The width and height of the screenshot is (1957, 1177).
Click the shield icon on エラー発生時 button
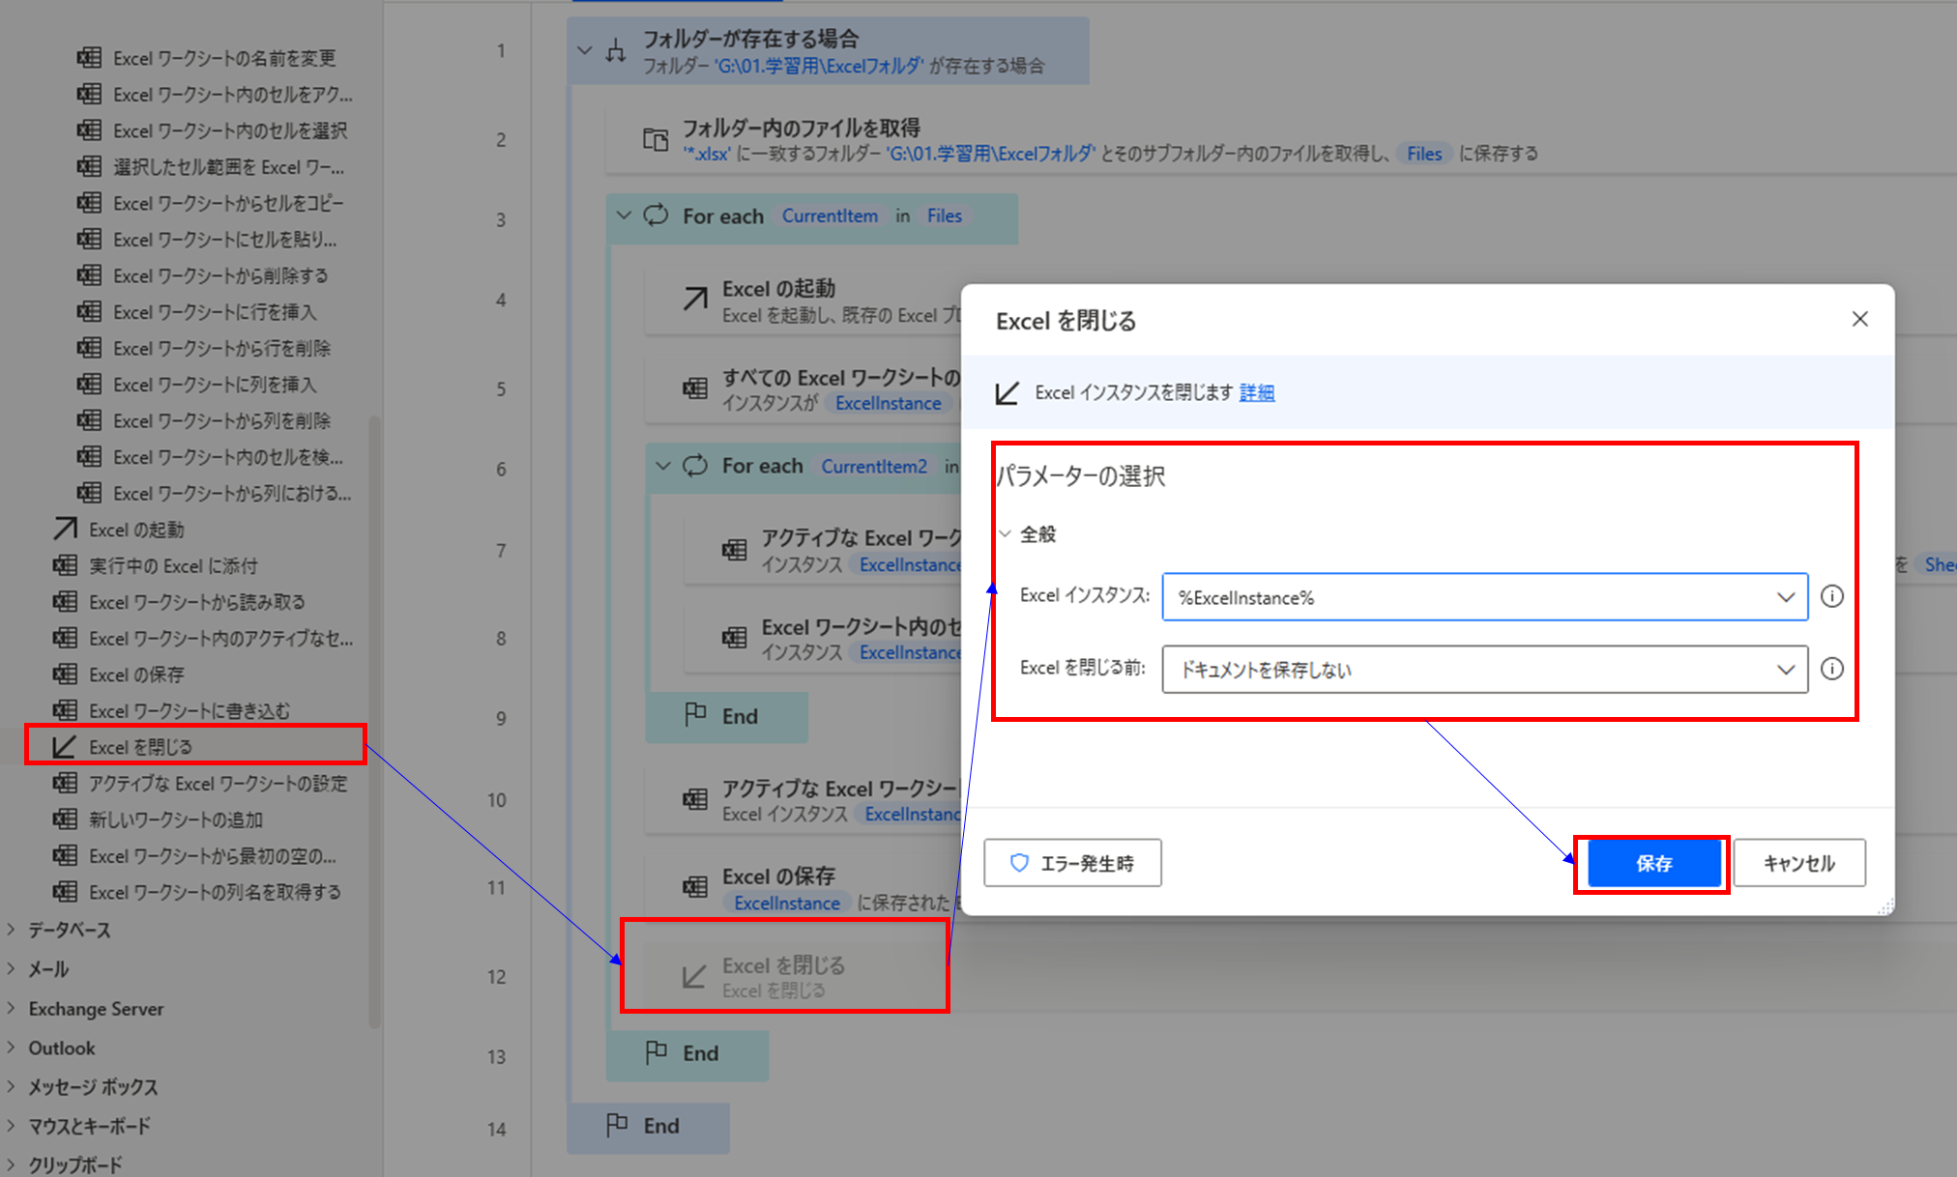tap(1019, 863)
